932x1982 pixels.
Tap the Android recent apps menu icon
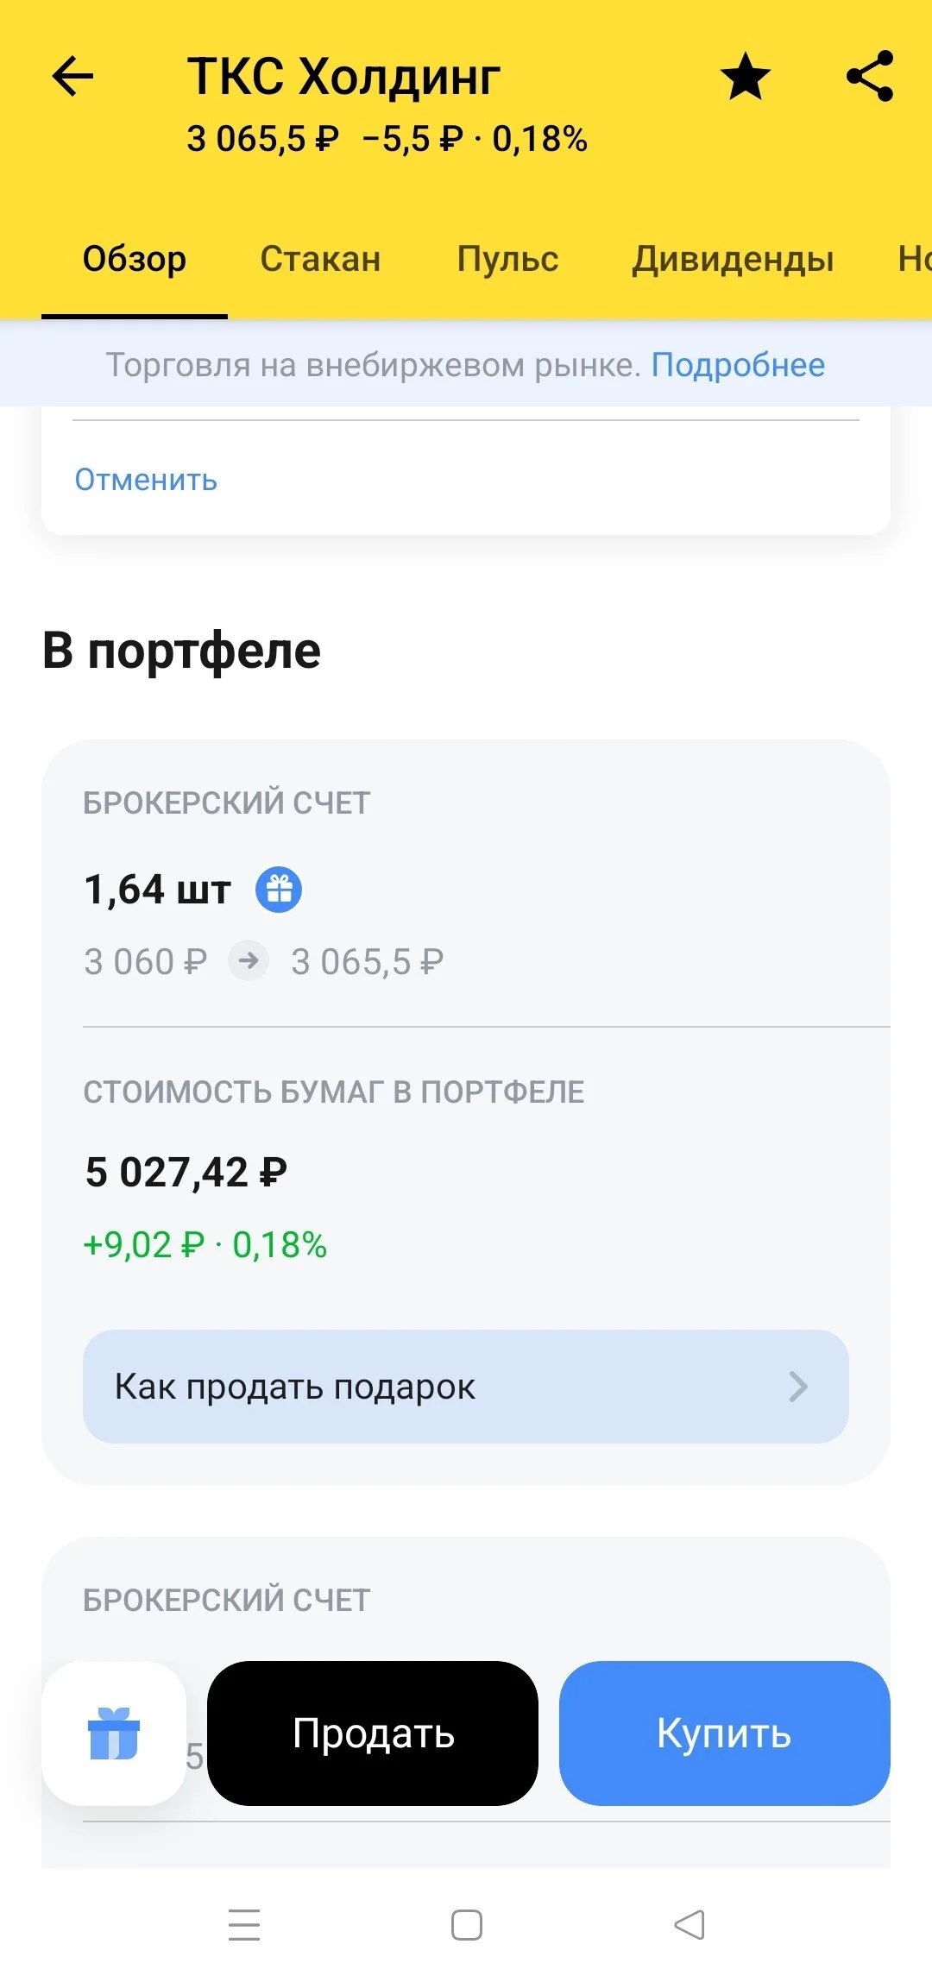[x=244, y=1925]
